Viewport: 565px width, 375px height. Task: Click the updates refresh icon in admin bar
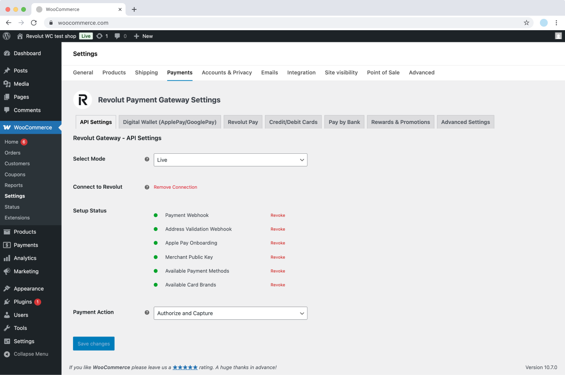(x=100, y=36)
